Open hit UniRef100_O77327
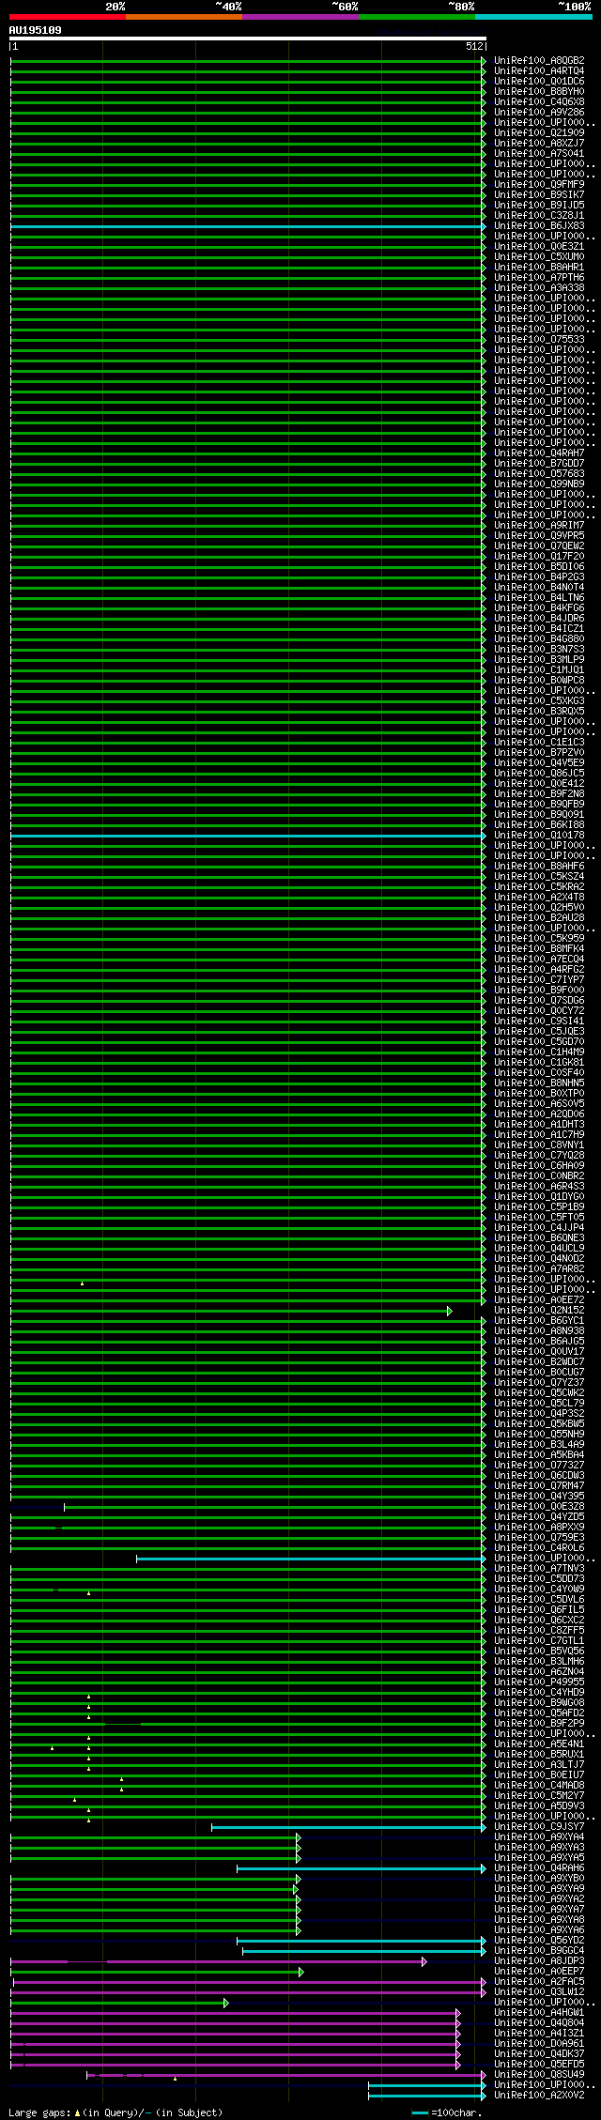Viewport: 601px width, 2120px height. coord(539,1466)
